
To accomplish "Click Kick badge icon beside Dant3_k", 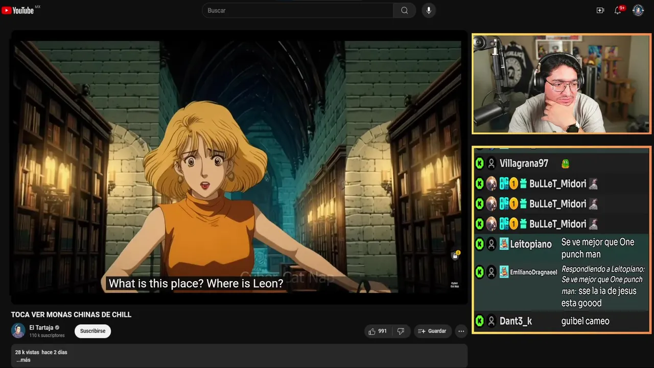I will [x=479, y=321].
